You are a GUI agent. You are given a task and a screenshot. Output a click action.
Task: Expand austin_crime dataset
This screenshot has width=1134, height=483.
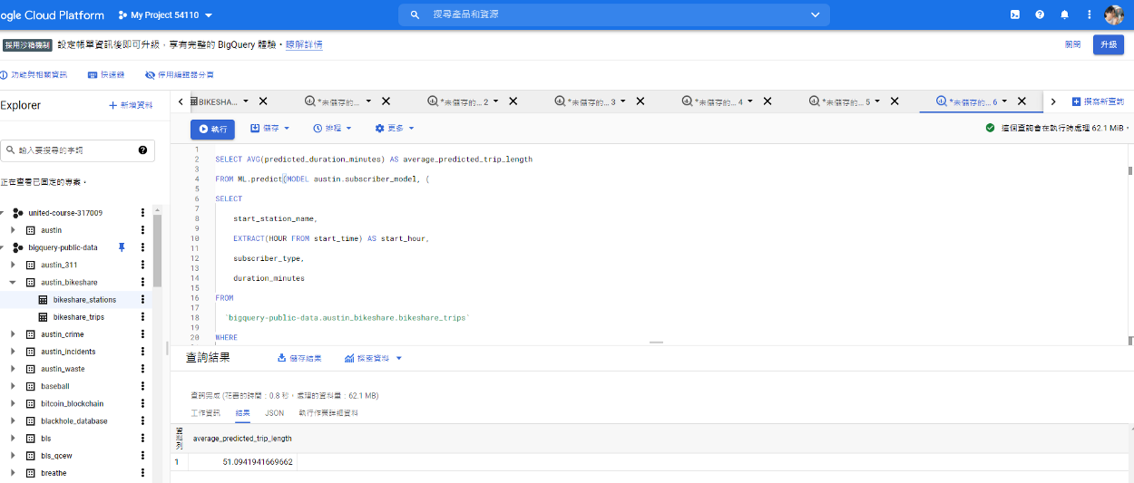(14, 334)
